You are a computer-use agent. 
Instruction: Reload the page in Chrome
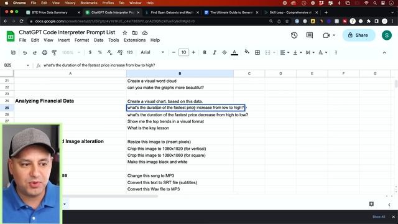21,21
